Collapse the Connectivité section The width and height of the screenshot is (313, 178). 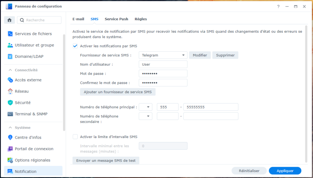pyautogui.click(x=10, y=70)
